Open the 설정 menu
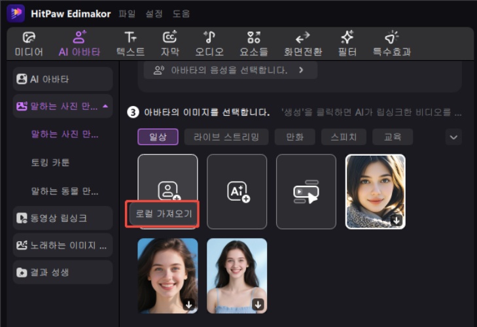The width and height of the screenshot is (477, 327). [x=154, y=14]
